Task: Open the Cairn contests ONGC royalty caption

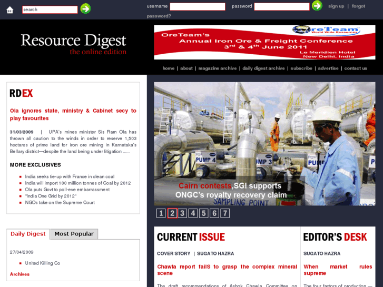Action: tap(231, 190)
